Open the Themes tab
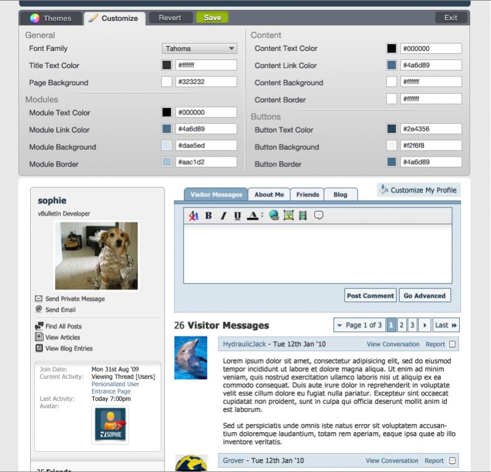Screen dimensions: 491x472 (51, 18)
